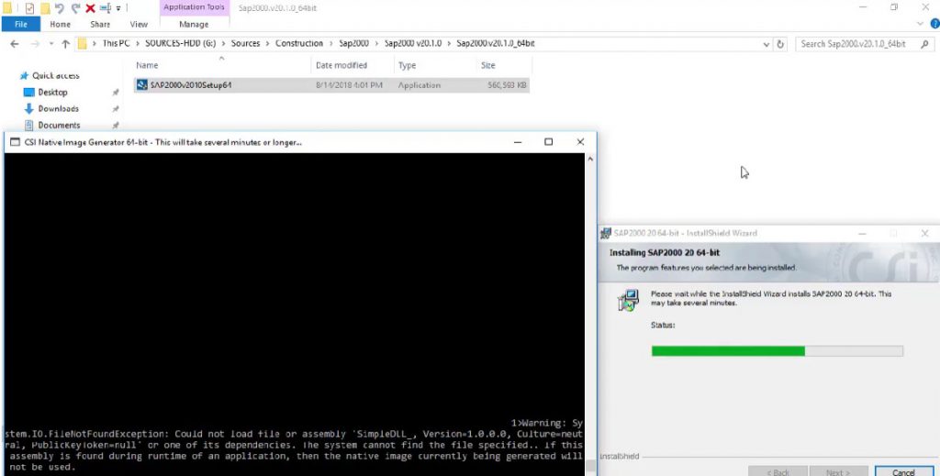Select the SAP2000v2010Setup64 application file
Image resolution: width=940 pixels, height=476 pixels.
190,85
